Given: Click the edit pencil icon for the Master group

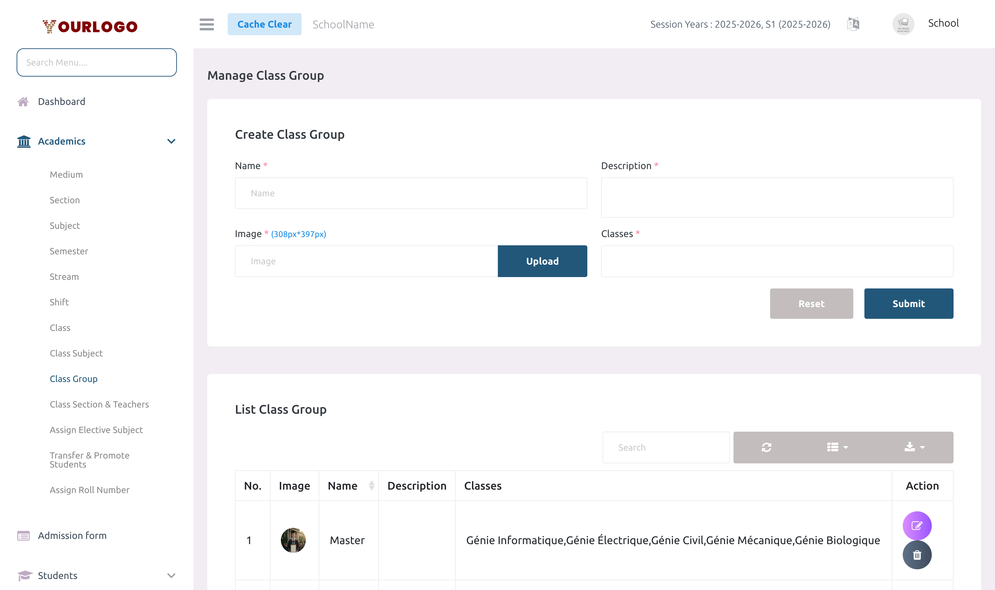Looking at the screenshot, I should pos(917,525).
